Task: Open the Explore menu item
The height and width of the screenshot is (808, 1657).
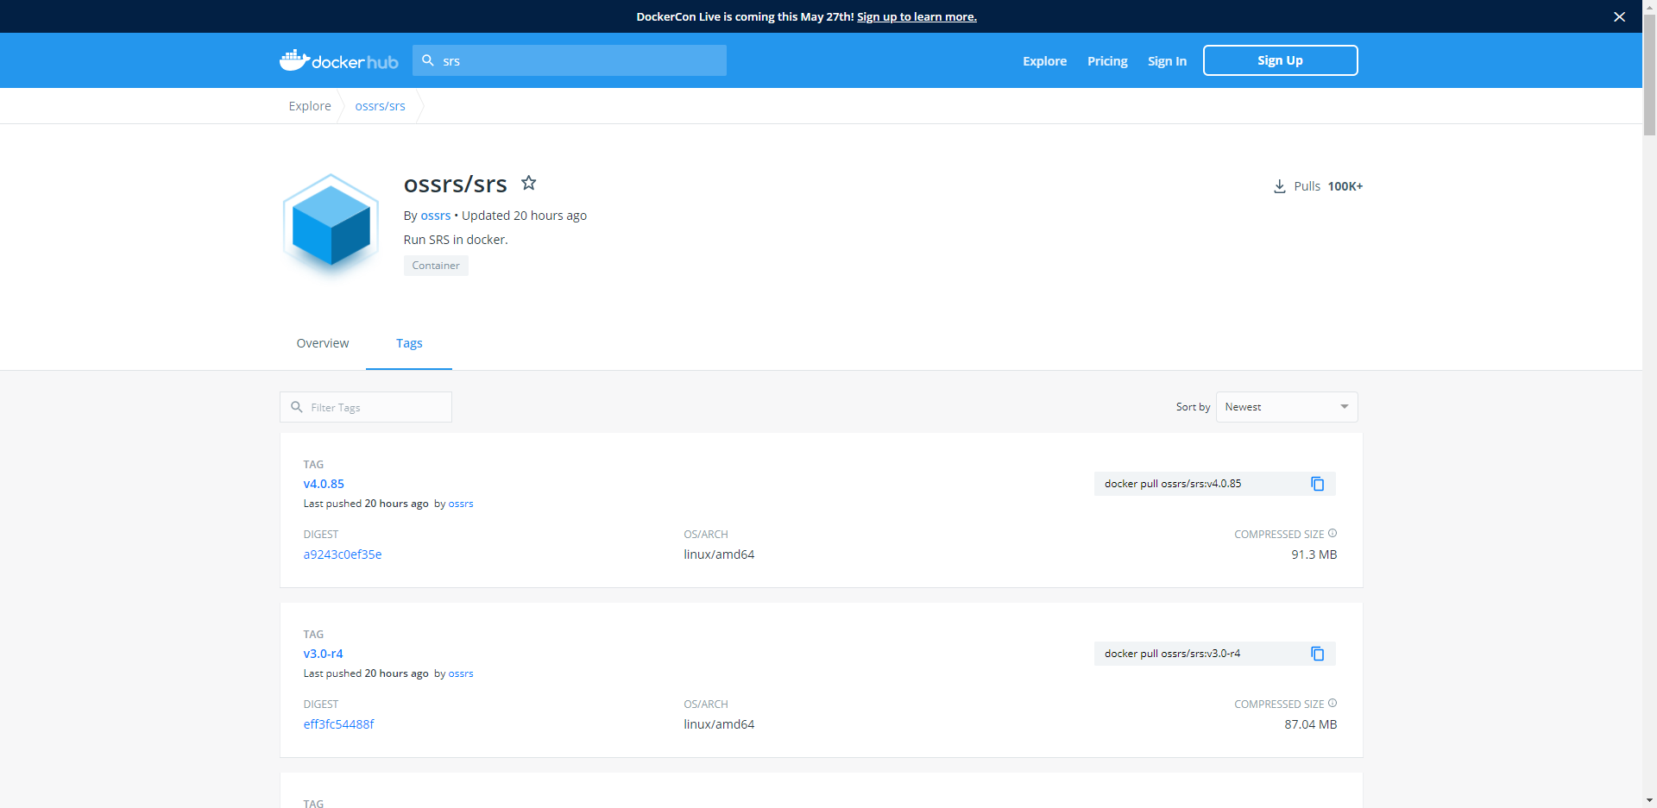Action: 1044,60
